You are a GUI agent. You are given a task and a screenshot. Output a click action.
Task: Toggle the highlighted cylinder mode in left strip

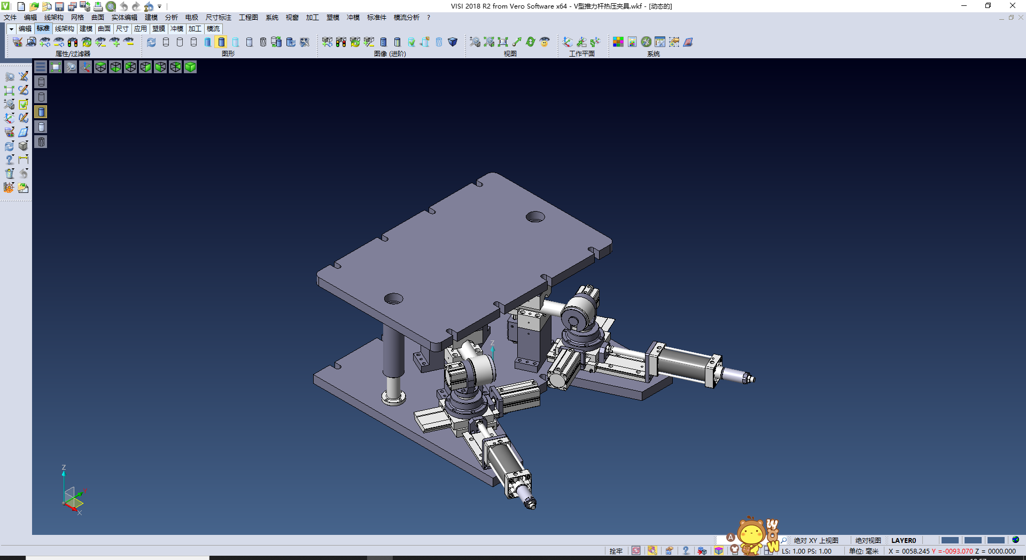click(41, 112)
